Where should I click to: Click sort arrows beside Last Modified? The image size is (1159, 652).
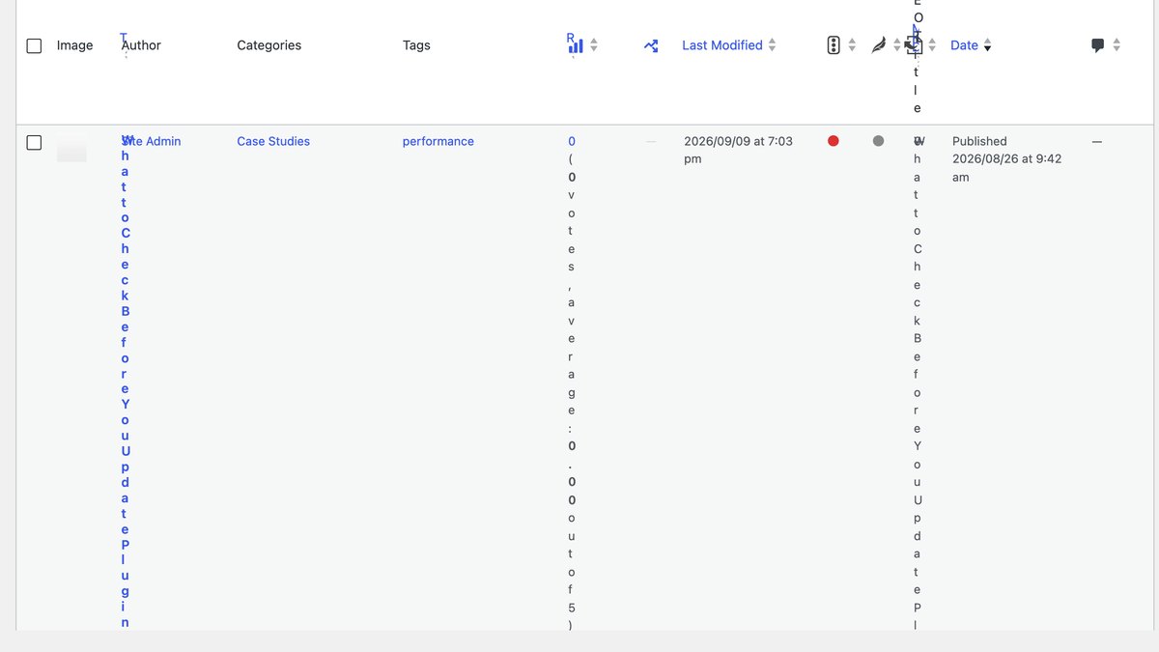pos(772,45)
